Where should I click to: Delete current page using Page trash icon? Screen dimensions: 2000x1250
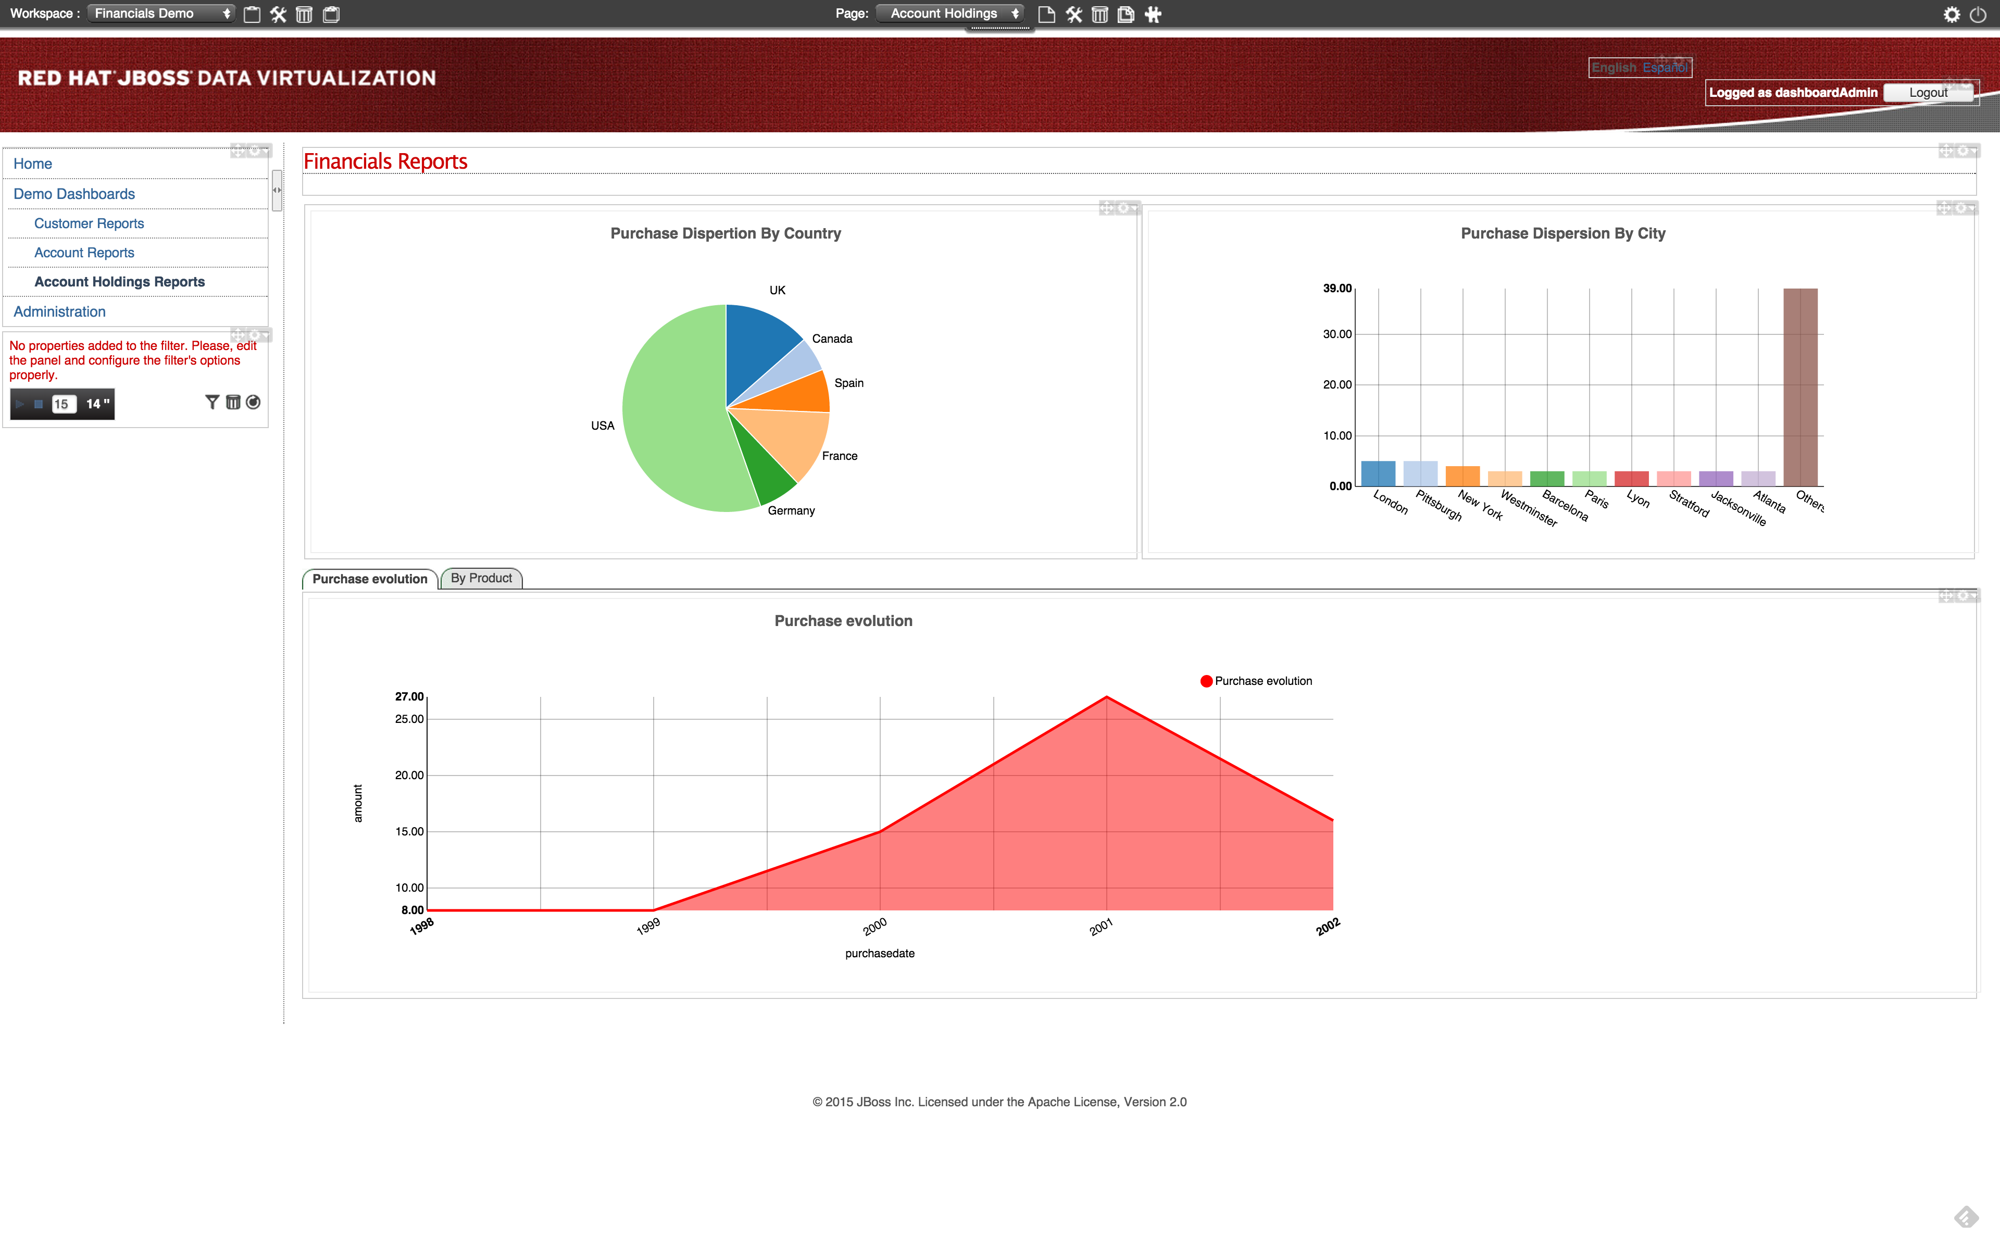point(1099,14)
